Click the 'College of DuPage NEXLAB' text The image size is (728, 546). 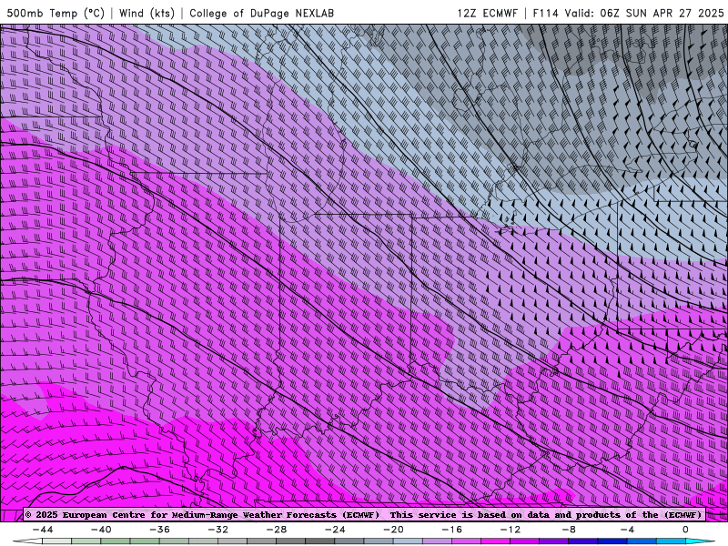(x=261, y=13)
